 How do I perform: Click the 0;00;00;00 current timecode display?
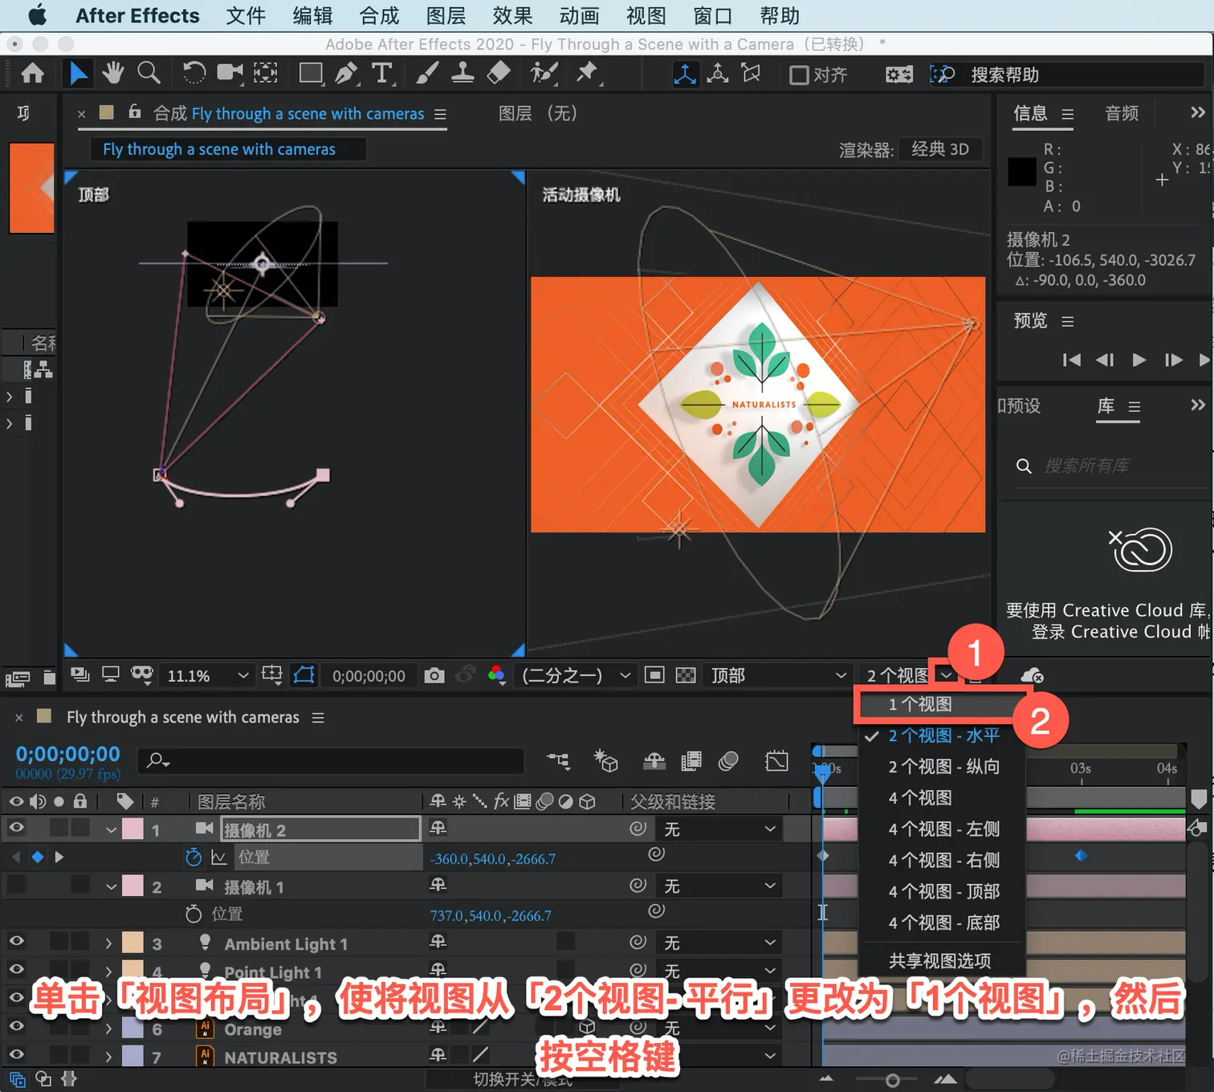pos(68,754)
